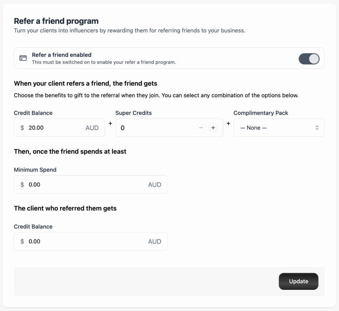
Task: Open the Complimentary Pack dropdown showing None
Action: 279,128
